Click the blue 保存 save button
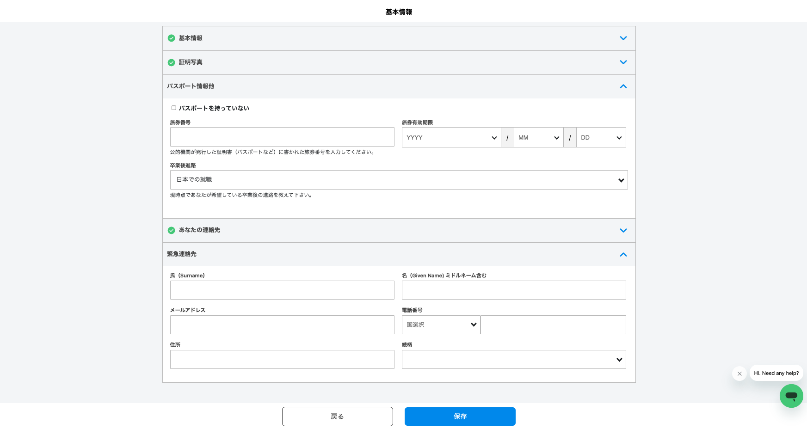 tap(460, 417)
